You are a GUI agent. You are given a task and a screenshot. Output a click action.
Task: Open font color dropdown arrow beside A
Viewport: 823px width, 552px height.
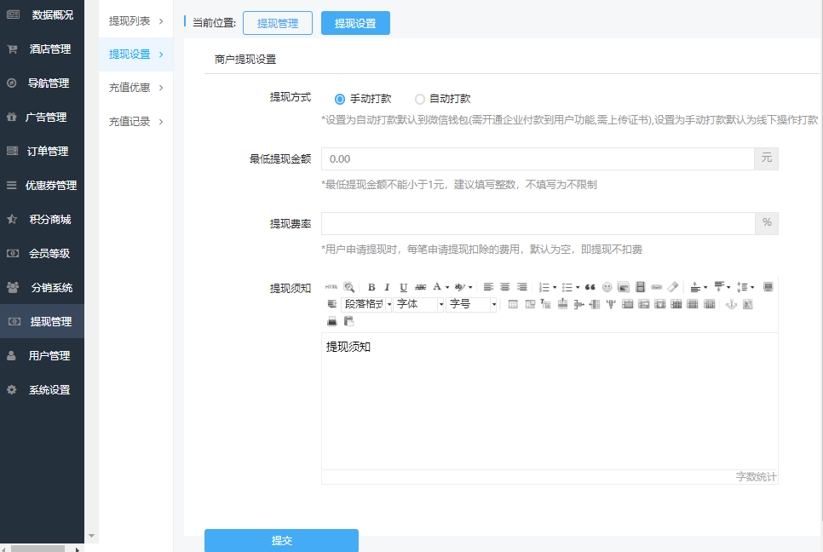pos(447,288)
